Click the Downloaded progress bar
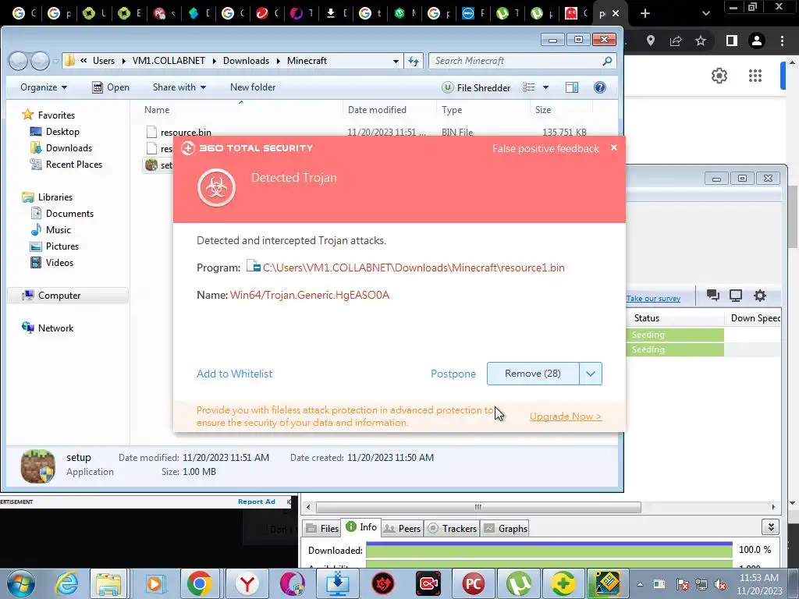The height and width of the screenshot is (599, 799). click(549, 550)
